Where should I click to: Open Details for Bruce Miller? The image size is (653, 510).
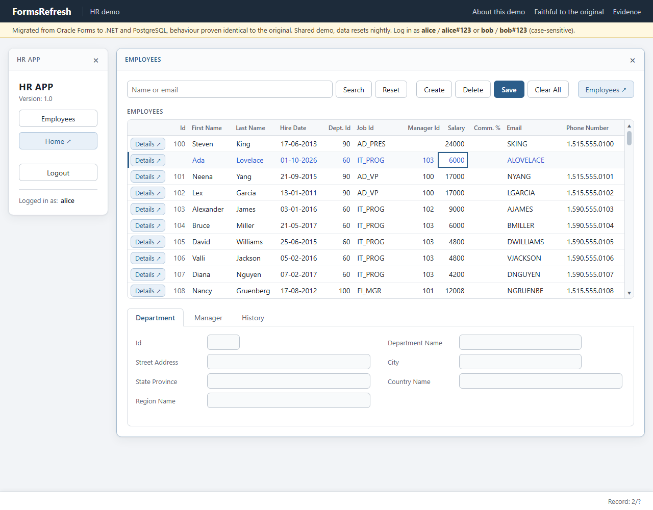tap(148, 226)
